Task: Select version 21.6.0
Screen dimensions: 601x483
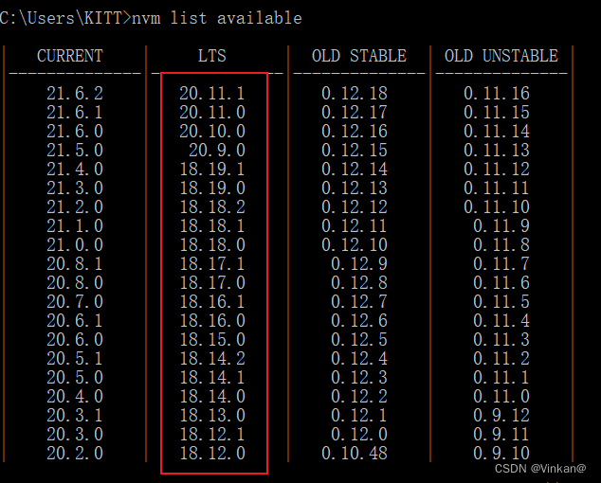Action: click(75, 131)
